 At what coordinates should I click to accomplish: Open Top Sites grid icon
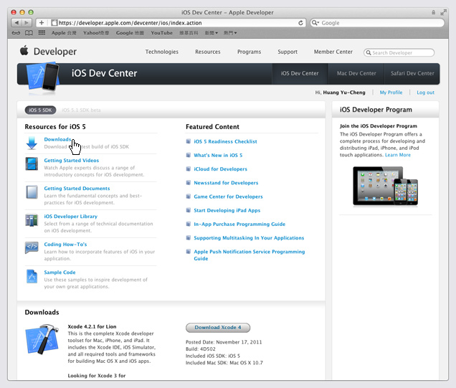coord(42,32)
